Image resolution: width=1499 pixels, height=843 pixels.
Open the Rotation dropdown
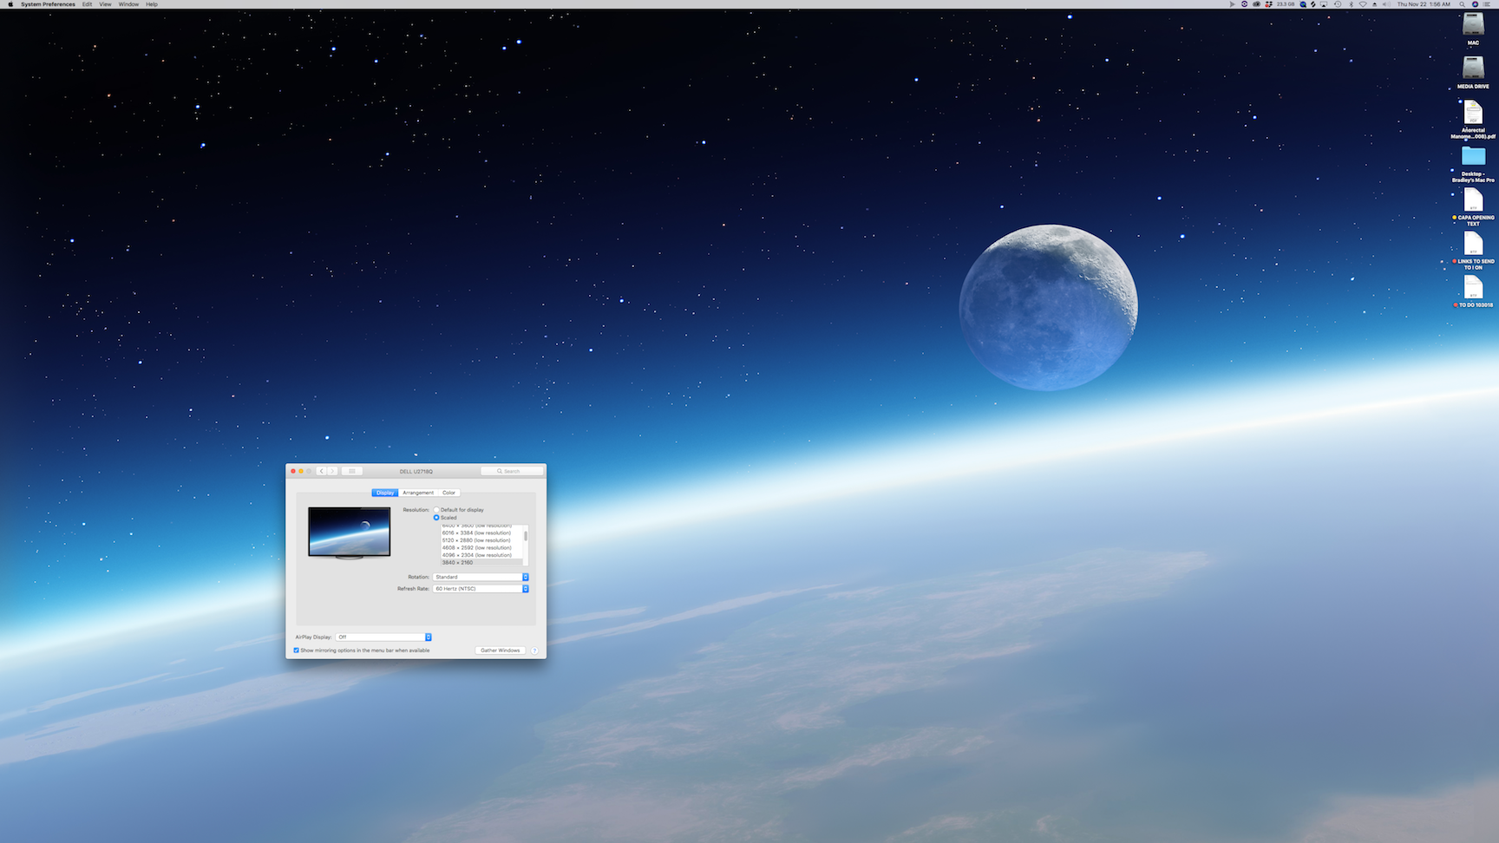coord(481,577)
